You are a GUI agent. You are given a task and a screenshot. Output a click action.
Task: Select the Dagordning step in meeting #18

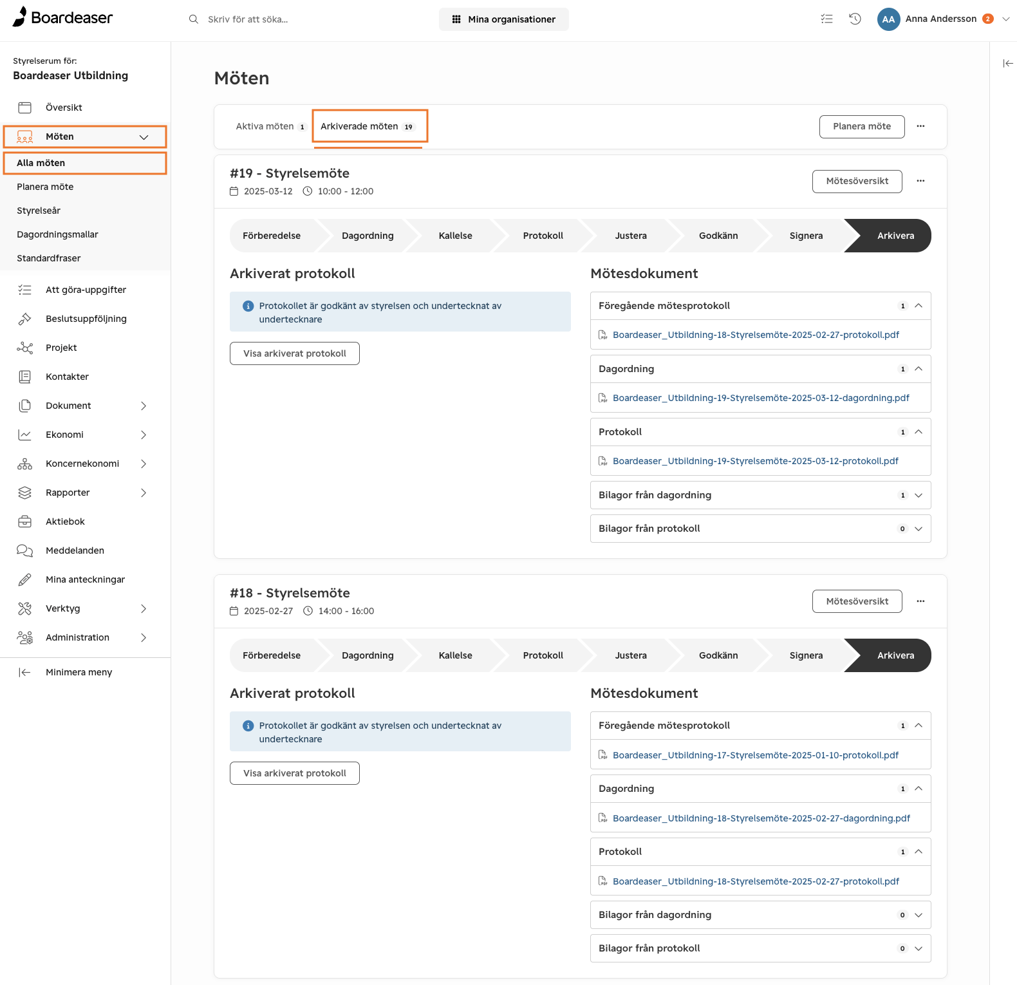click(x=368, y=655)
